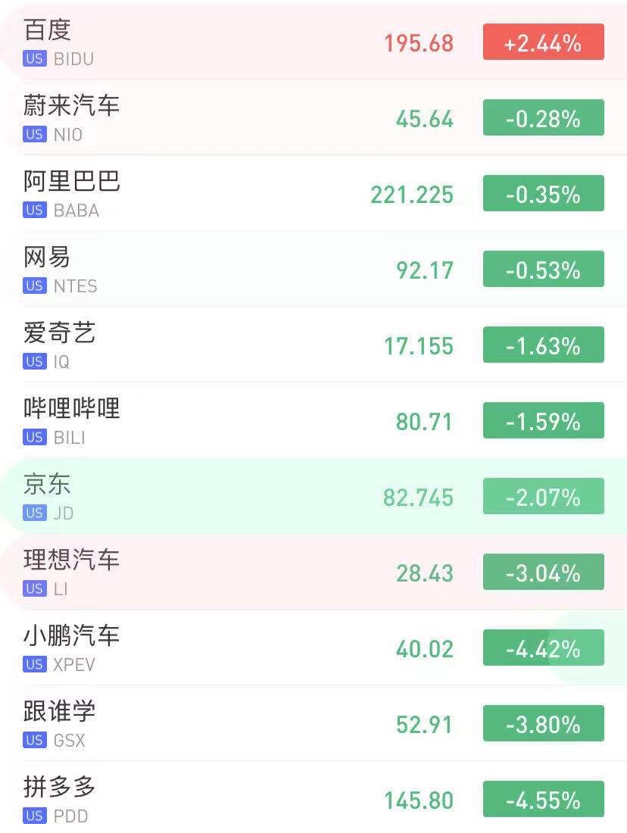Tap the US badge beside JD ticker

click(x=35, y=513)
